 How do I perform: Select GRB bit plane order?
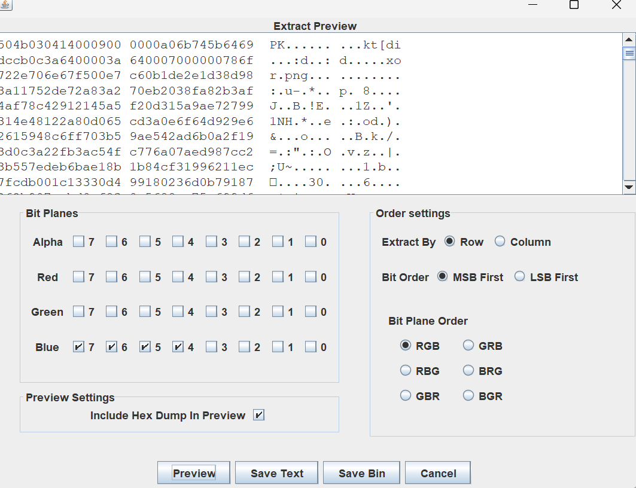(x=468, y=345)
